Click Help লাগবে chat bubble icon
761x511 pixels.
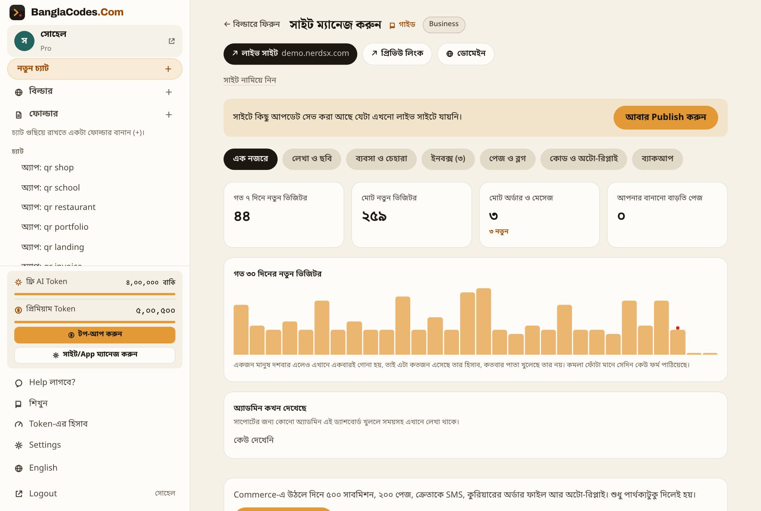(x=19, y=383)
